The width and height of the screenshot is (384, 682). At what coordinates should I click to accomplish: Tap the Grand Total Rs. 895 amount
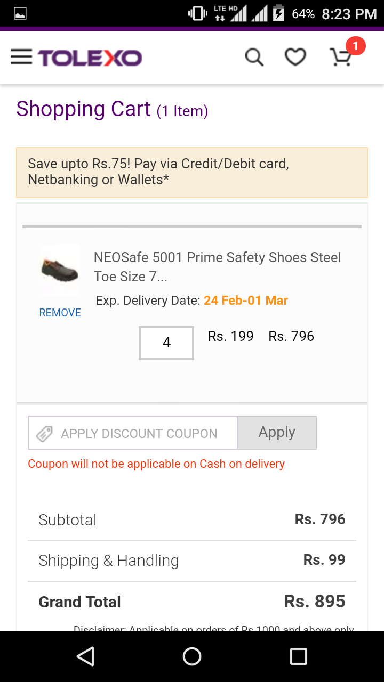(314, 602)
